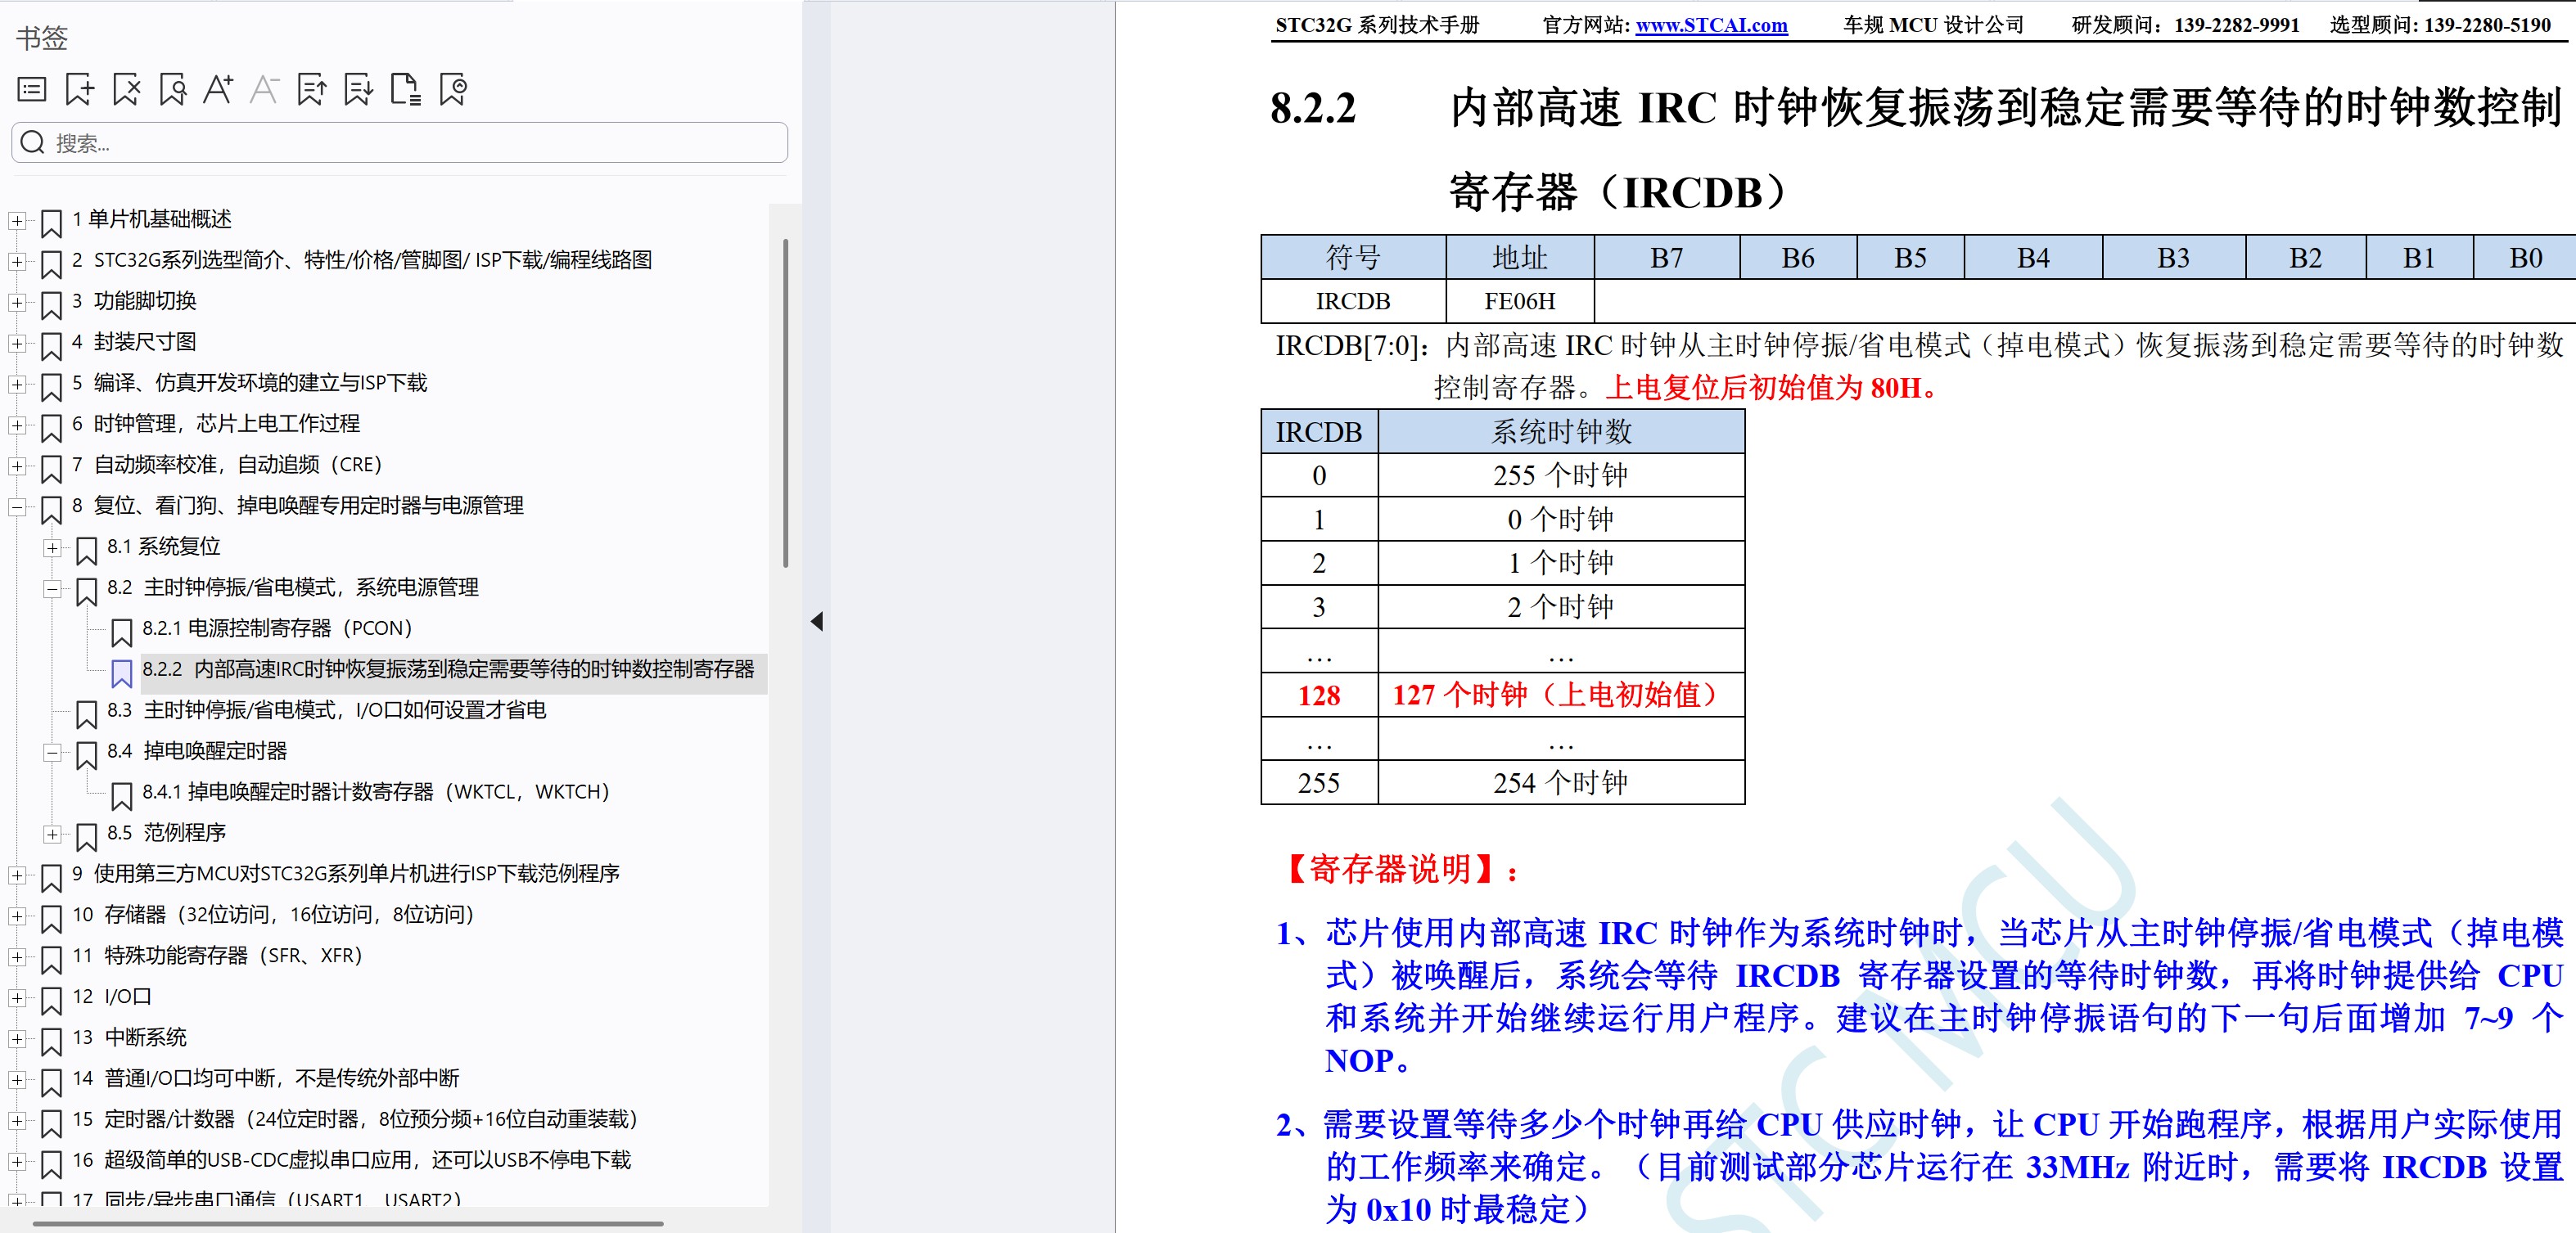Viewport: 2576px width, 1233px height.
Task: Click bookmark icon of 16 USB-CDC entry
Action: (x=51, y=1163)
